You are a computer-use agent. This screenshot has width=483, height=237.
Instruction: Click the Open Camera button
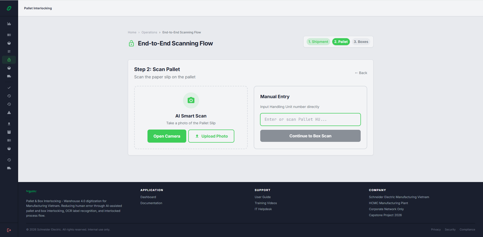tap(167, 136)
